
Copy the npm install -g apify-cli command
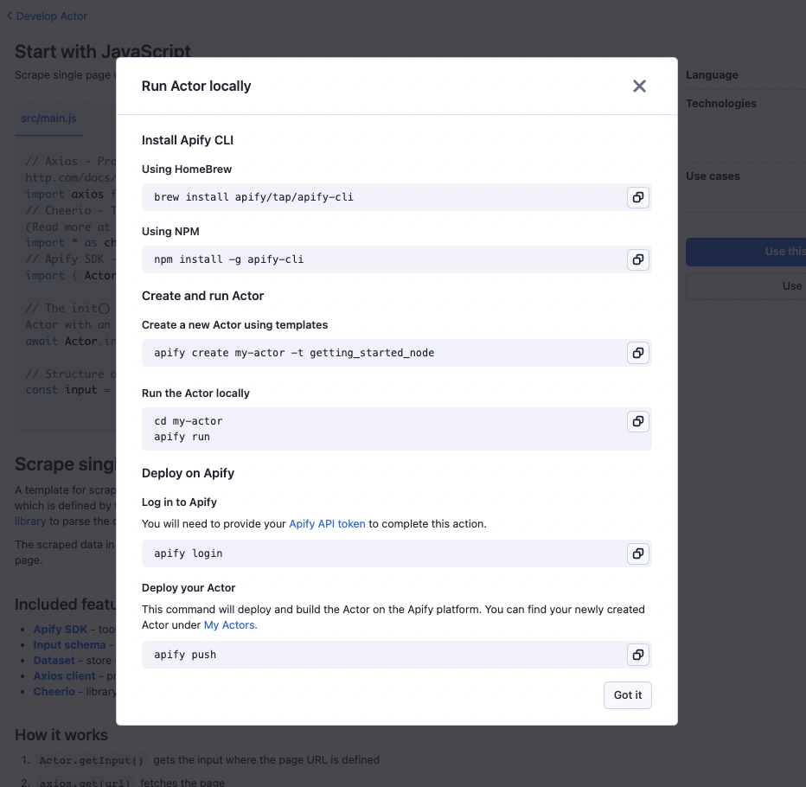(637, 259)
